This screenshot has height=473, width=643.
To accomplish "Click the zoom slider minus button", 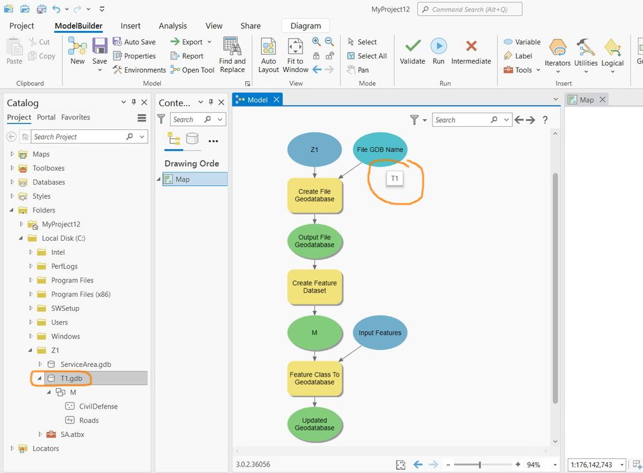I will pyautogui.click(x=448, y=465).
